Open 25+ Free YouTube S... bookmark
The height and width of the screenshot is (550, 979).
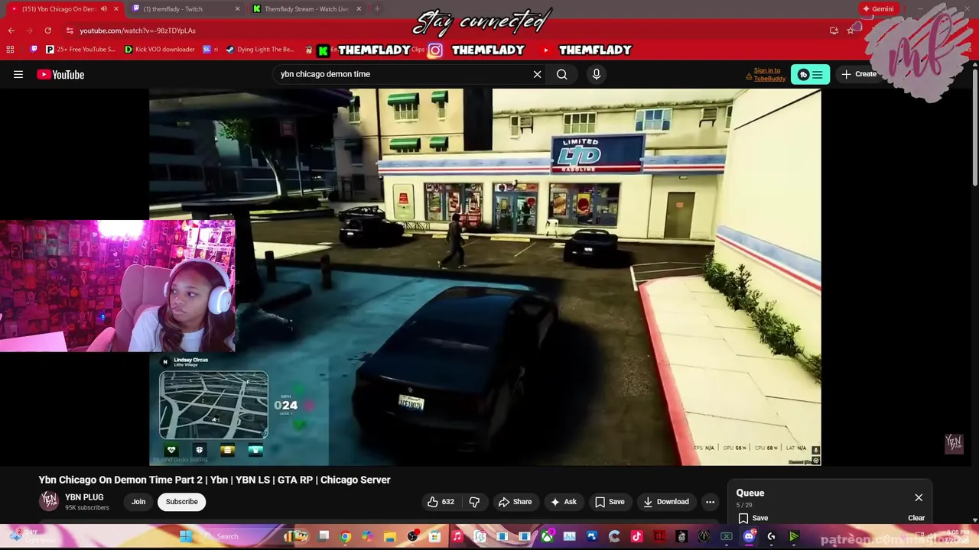click(80, 50)
